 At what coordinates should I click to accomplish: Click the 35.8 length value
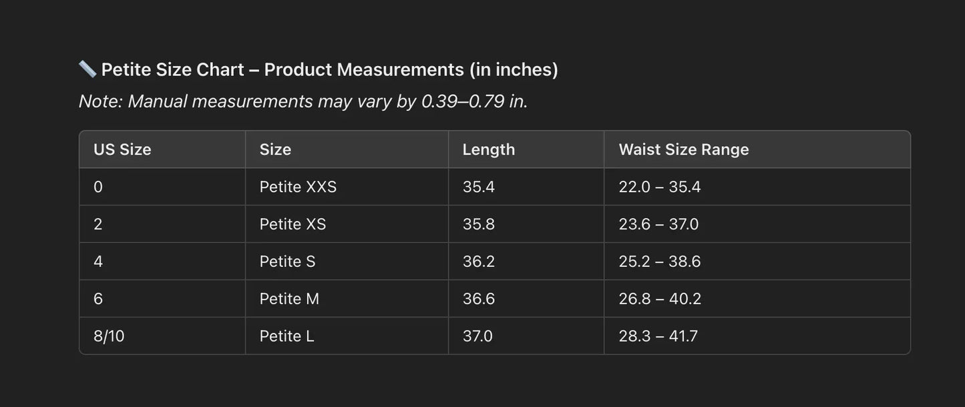[478, 224]
